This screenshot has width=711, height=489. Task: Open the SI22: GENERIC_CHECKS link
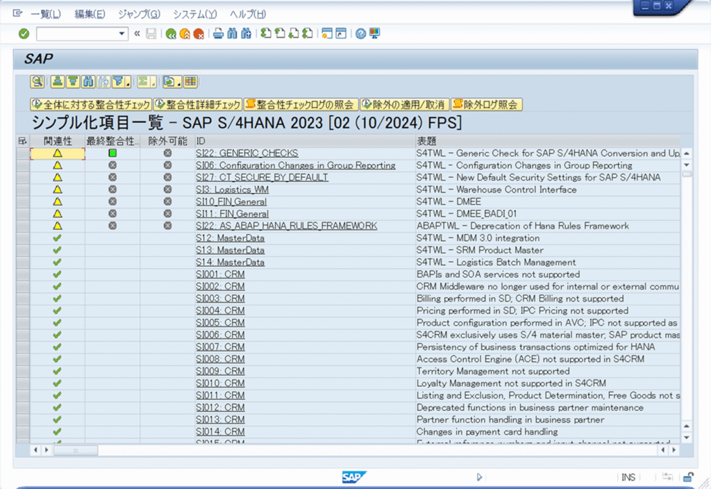pos(247,154)
